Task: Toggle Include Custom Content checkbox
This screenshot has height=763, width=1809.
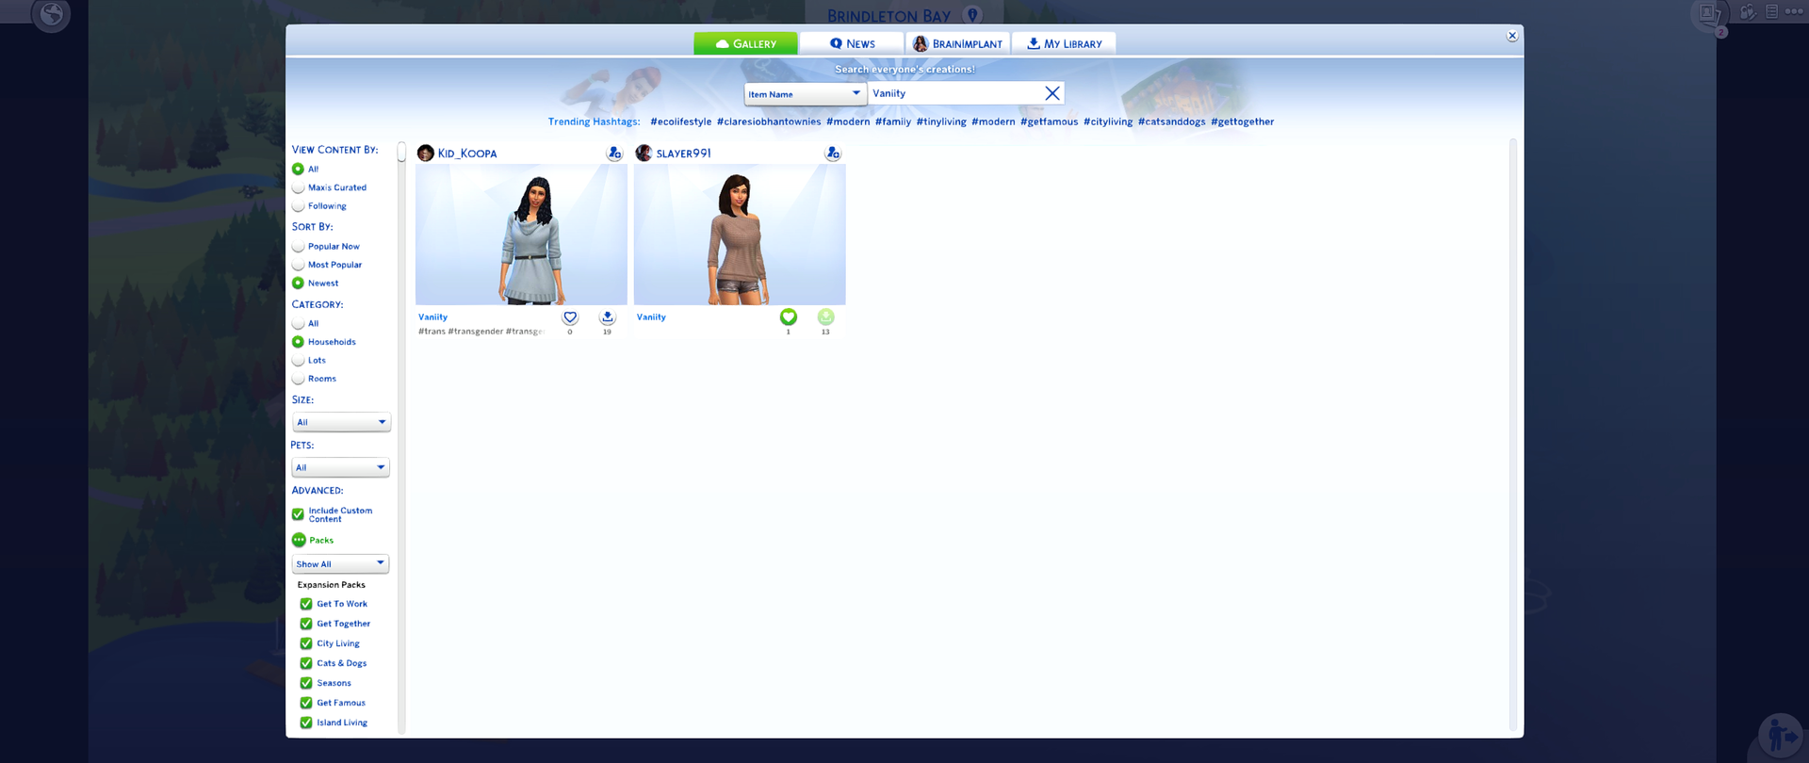Action: click(x=298, y=514)
